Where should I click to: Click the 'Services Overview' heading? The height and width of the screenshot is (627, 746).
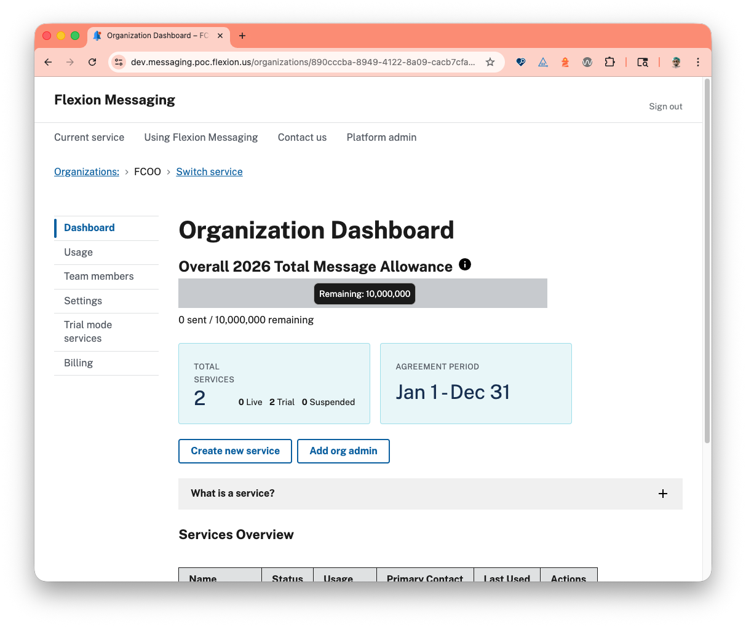[x=236, y=534]
